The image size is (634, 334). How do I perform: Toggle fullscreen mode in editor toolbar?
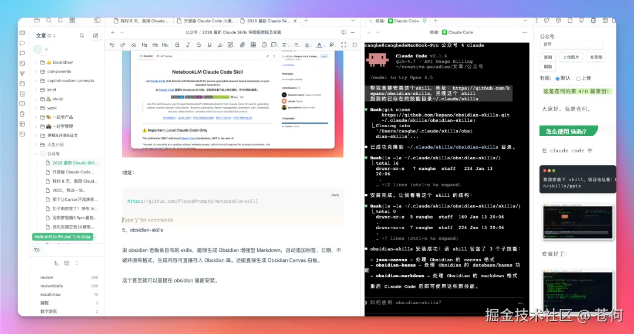[343, 45]
